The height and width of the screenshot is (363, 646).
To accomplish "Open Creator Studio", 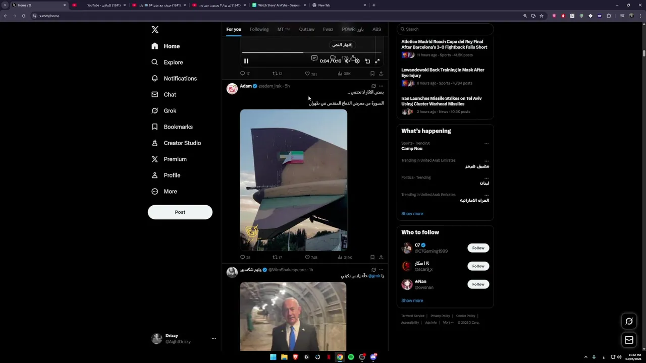I will tap(177, 143).
